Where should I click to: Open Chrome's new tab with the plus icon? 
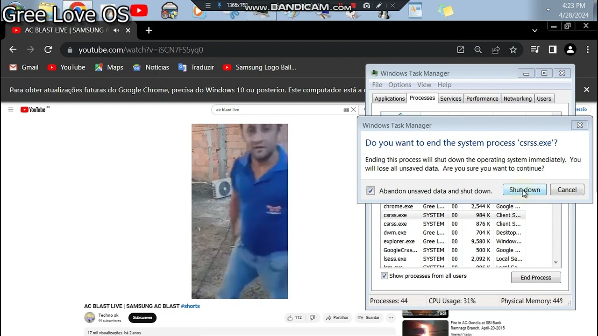tap(149, 30)
